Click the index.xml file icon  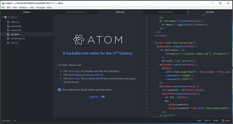pos(8,22)
